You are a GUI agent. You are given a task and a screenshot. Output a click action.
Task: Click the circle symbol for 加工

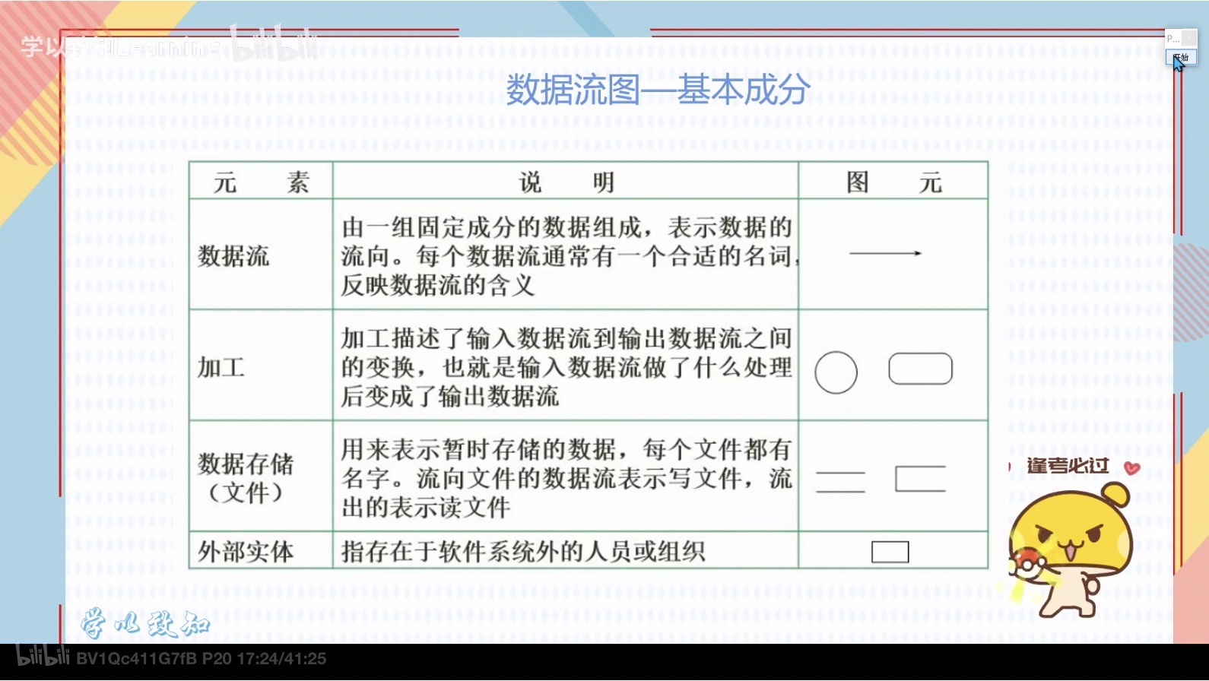pyautogui.click(x=836, y=372)
